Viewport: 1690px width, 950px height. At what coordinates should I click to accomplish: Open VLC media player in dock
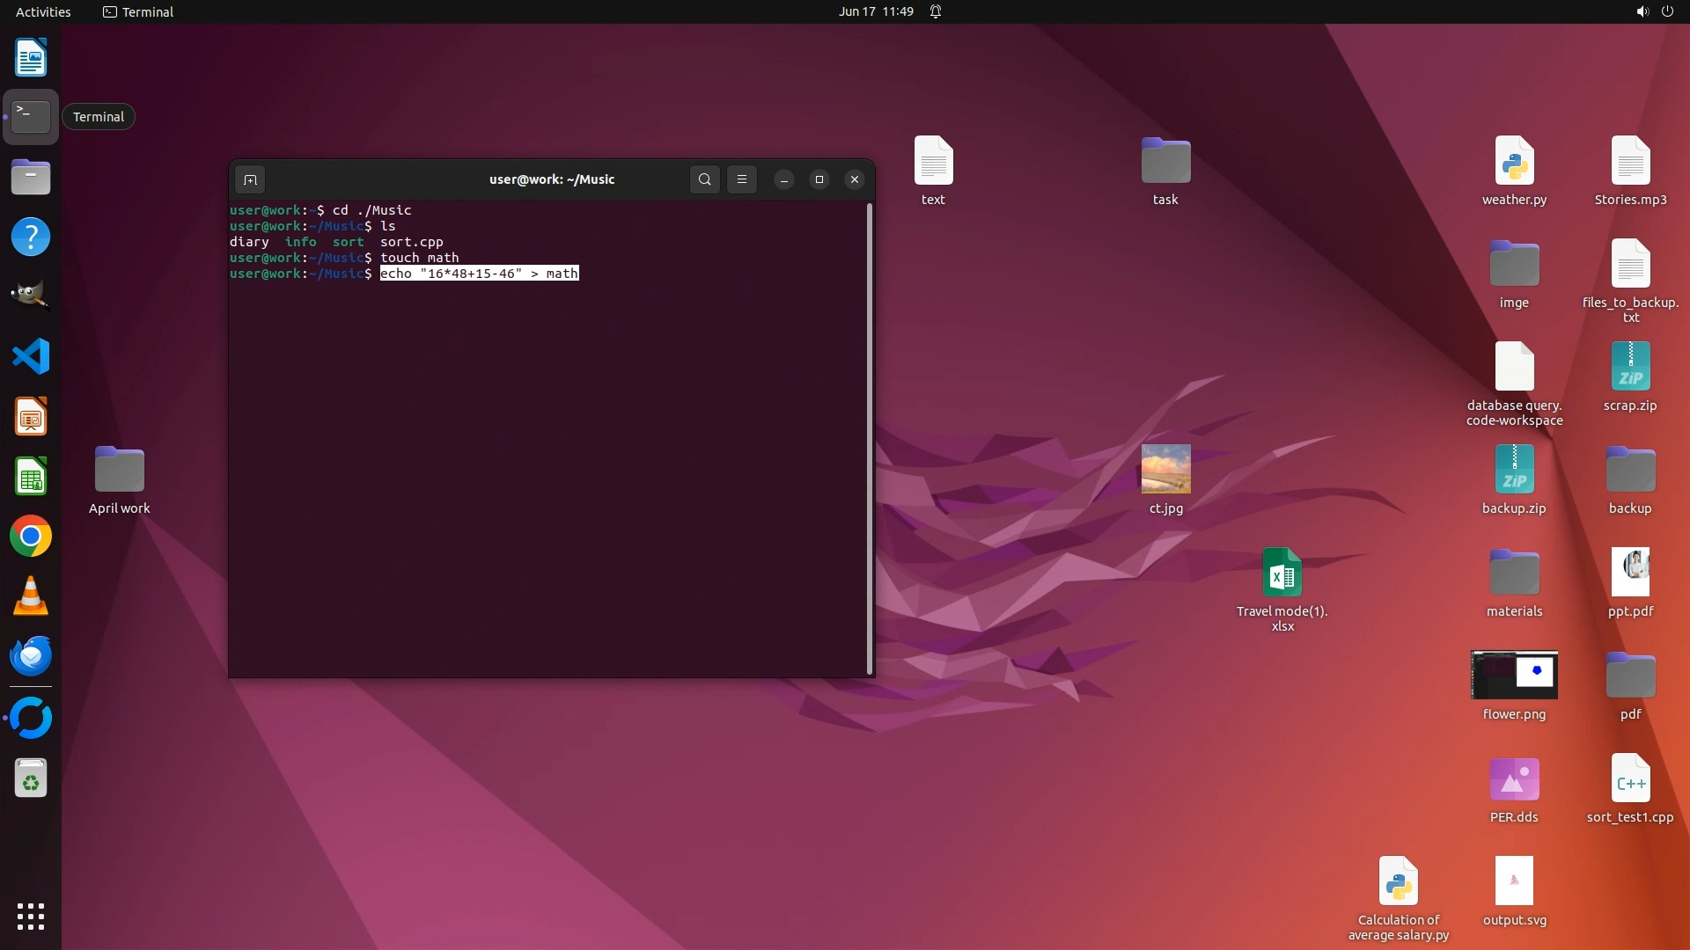[x=31, y=596]
